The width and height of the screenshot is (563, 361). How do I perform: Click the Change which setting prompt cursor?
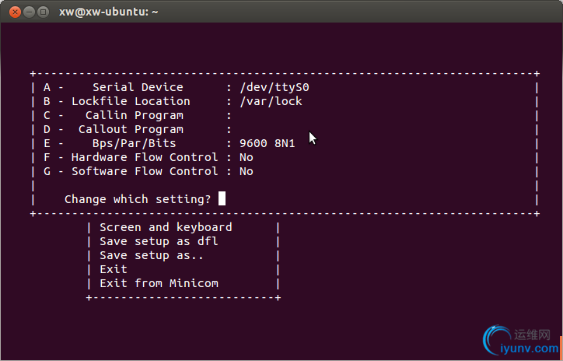pos(222,198)
